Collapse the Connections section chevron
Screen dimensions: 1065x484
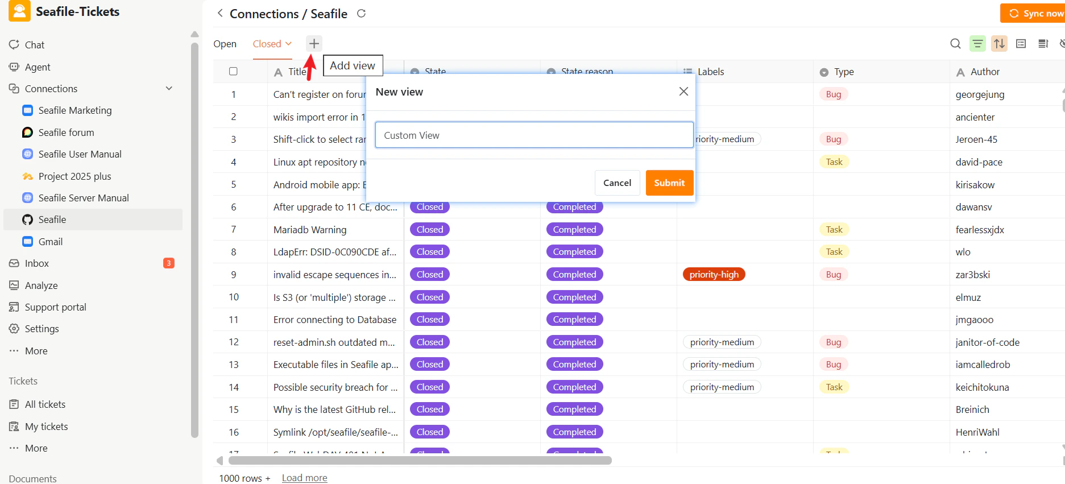[169, 89]
